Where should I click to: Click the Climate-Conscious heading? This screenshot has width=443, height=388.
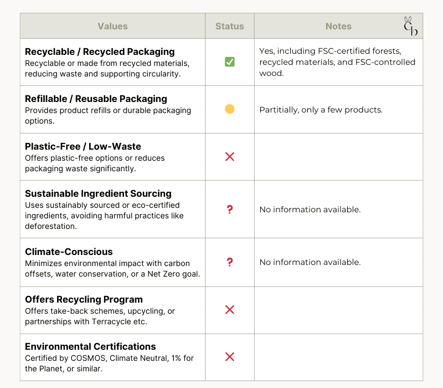point(69,252)
